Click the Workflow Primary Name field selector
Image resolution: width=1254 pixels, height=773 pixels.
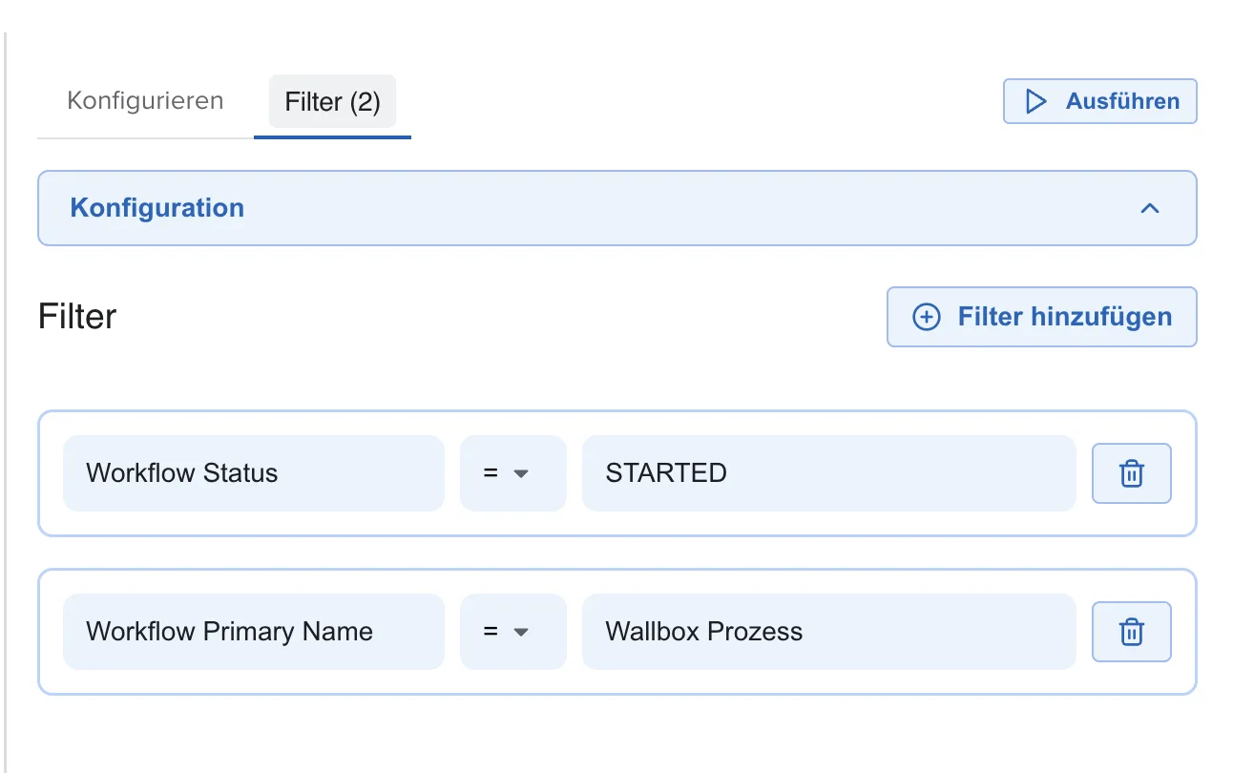click(254, 632)
